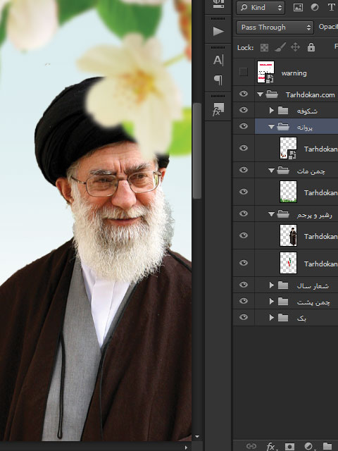Collapse the Tarhdokan.com group
Viewport: 338px width, 451px height.
(260, 94)
